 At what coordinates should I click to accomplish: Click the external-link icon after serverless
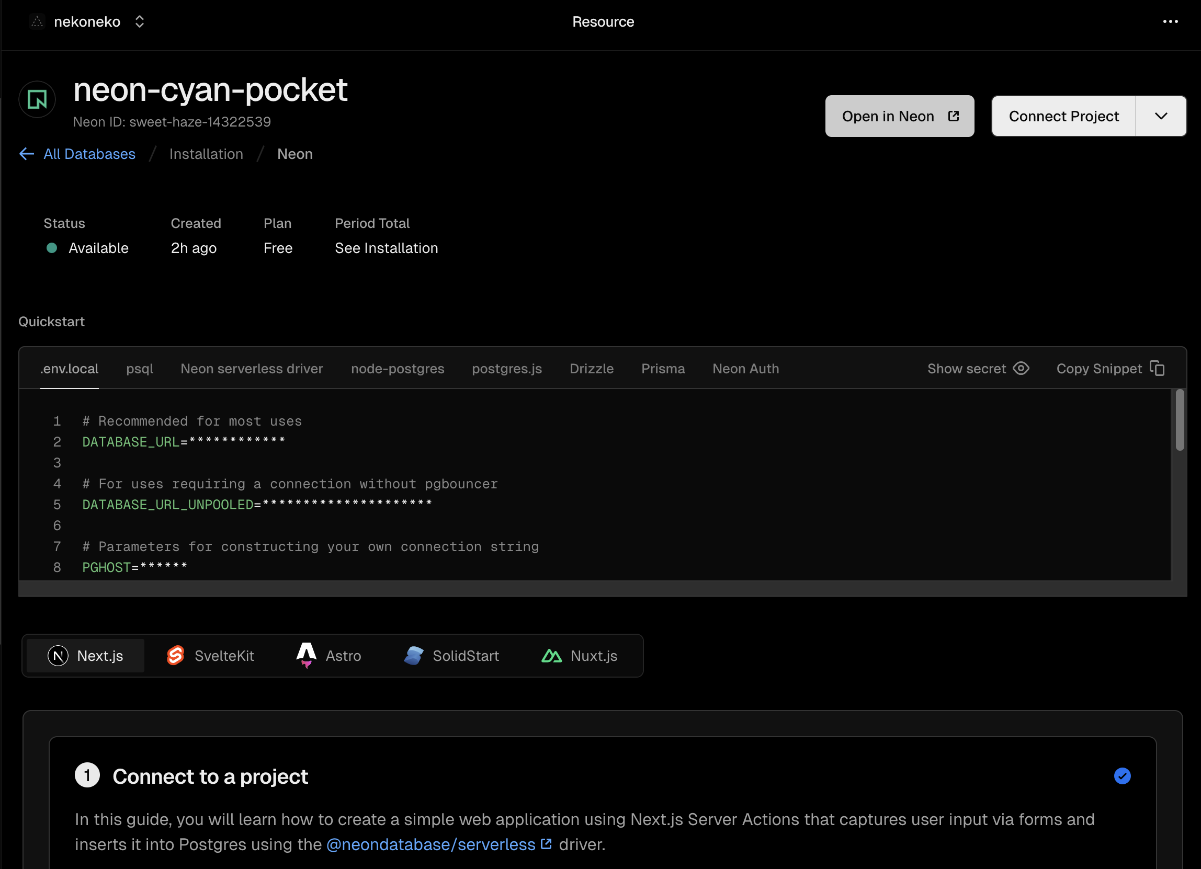click(x=547, y=843)
